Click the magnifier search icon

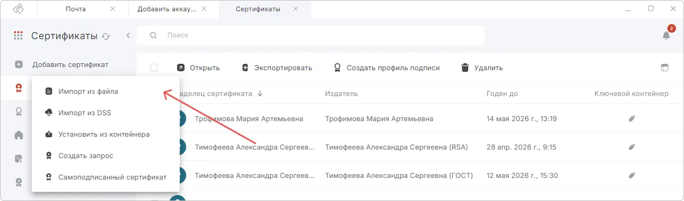click(x=153, y=35)
